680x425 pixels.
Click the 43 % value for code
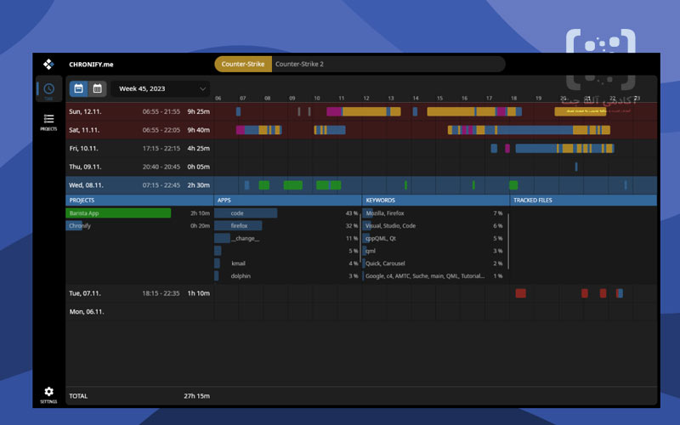click(x=352, y=213)
